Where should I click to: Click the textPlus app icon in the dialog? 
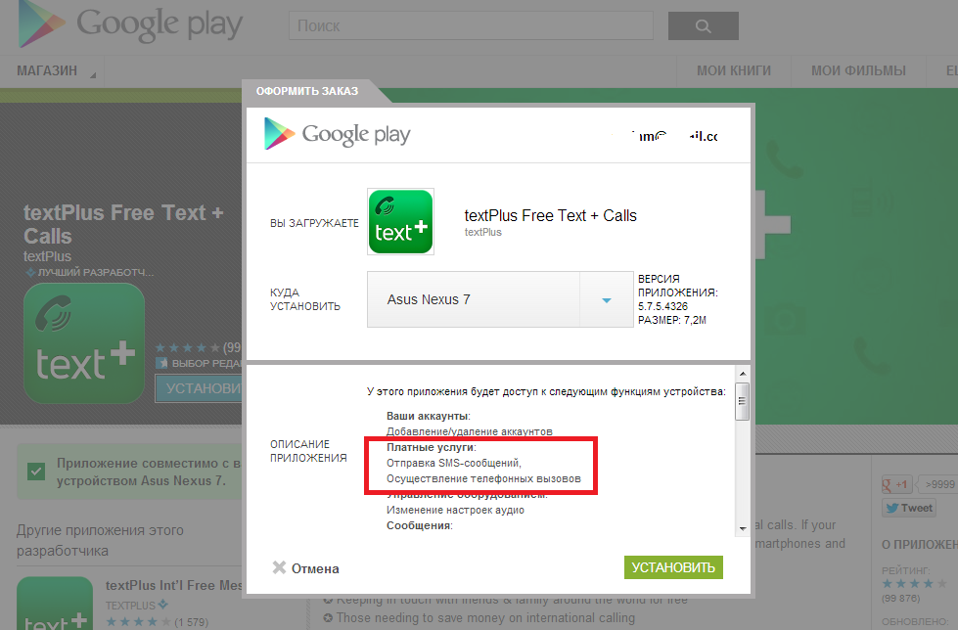[401, 221]
